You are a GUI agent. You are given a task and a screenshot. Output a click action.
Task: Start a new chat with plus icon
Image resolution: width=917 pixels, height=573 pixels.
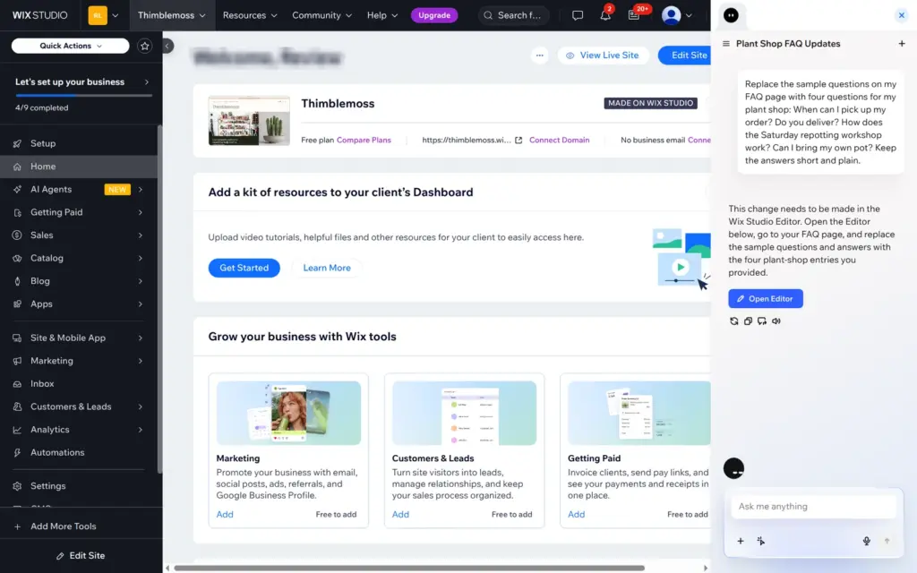[901, 44]
